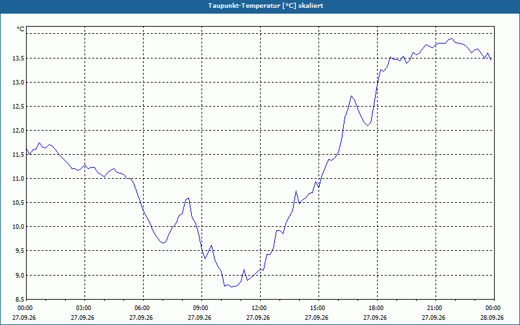Select the 10,0 y-axis label

click(x=19, y=227)
